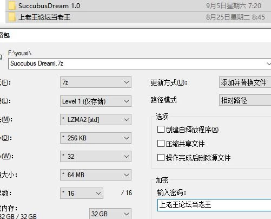
Task: Open the word size 32 dropdown
Action: 96,157
